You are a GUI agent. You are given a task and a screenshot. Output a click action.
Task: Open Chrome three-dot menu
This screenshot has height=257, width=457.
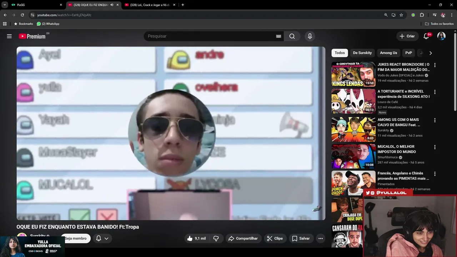451,15
